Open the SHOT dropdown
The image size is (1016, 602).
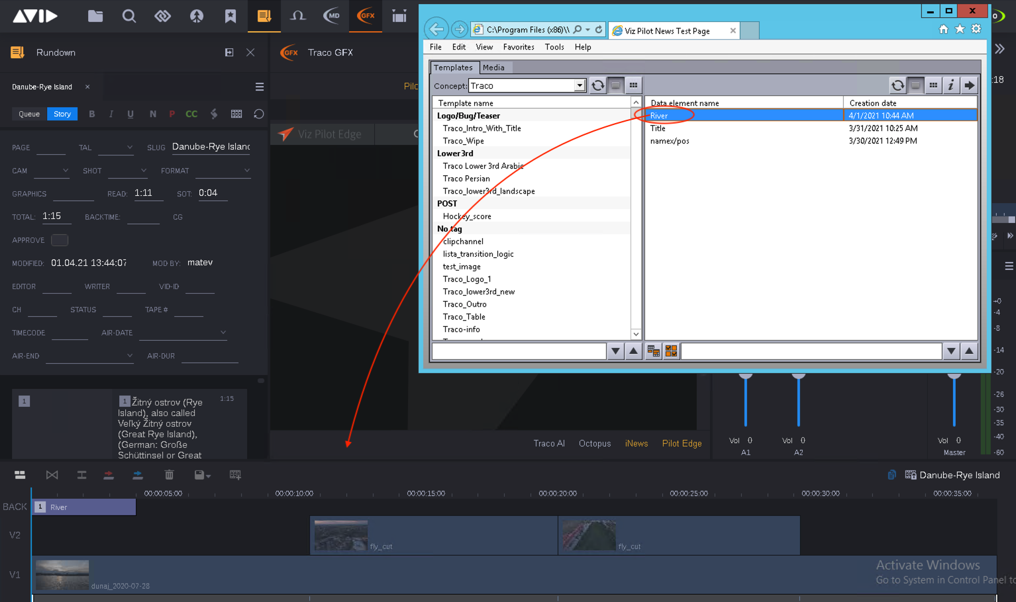(x=128, y=171)
